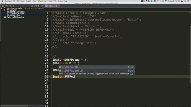Click the volume icon in menu bar
Viewport: 191px width, 107px height.
[163, 1]
